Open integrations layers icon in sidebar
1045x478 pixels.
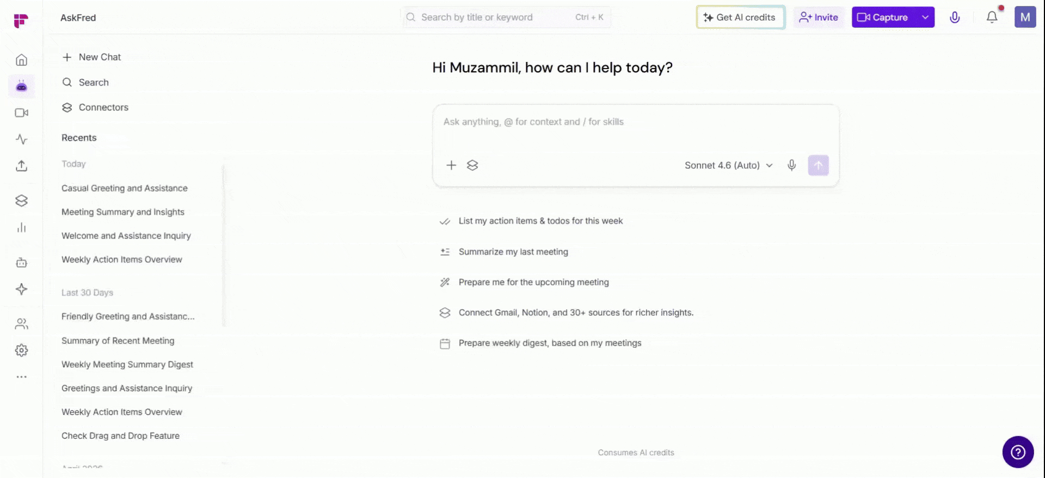click(21, 201)
